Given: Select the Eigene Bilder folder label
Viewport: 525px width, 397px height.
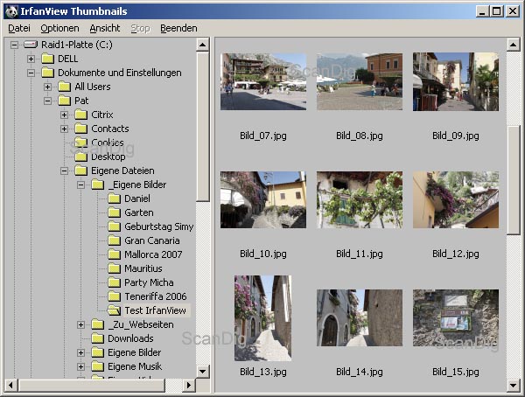Looking at the screenshot, I should click(x=134, y=352).
